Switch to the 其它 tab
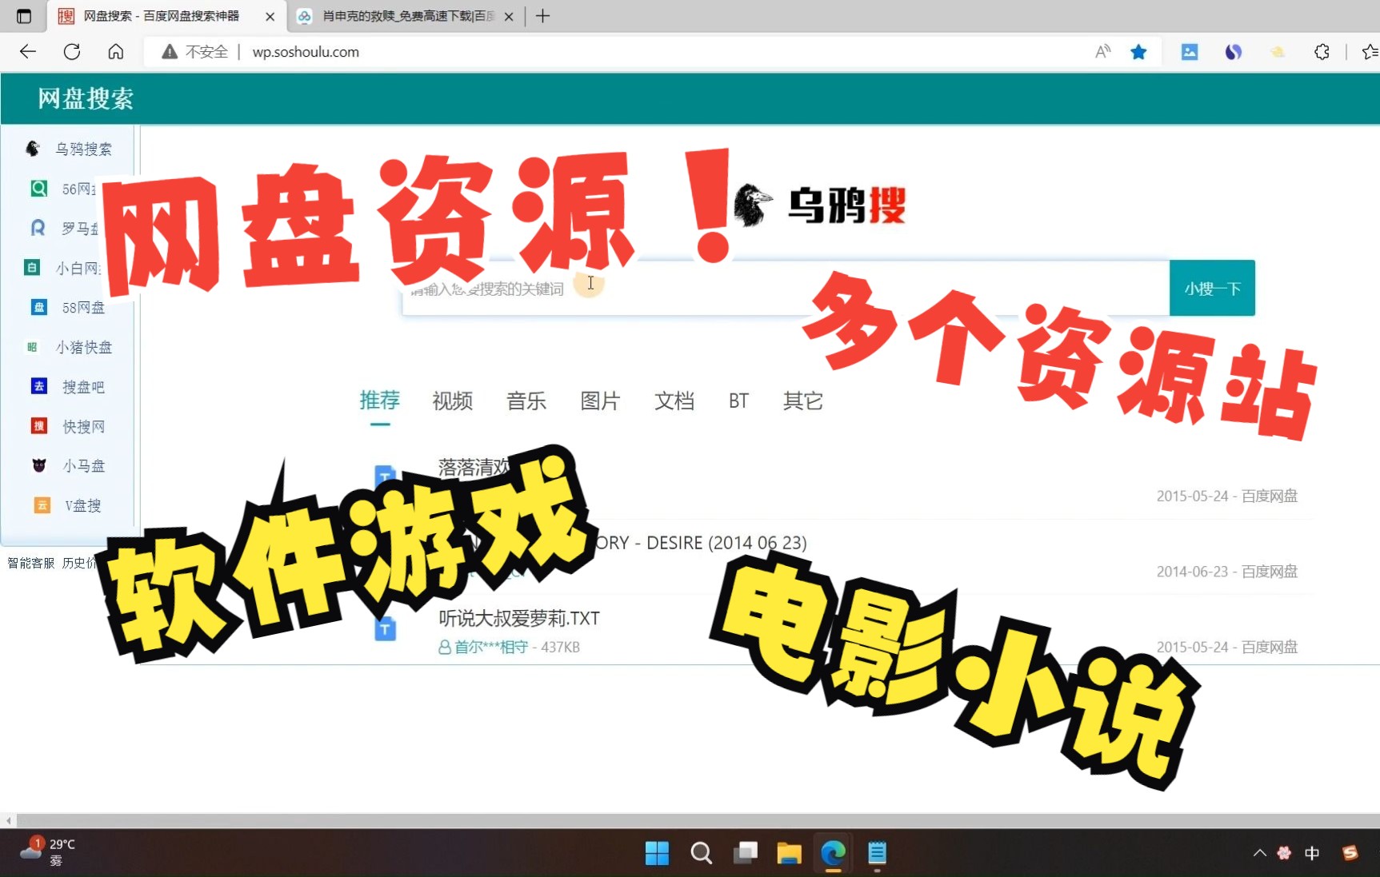Viewport: 1380px width, 877px height. point(803,401)
